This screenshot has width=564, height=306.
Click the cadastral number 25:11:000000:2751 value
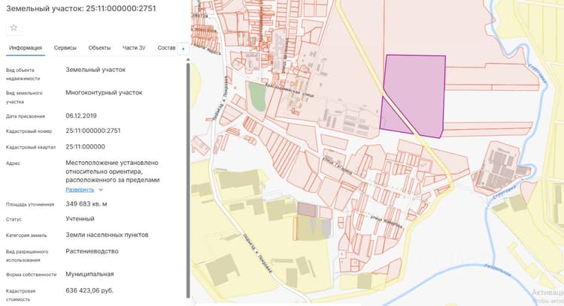click(93, 130)
